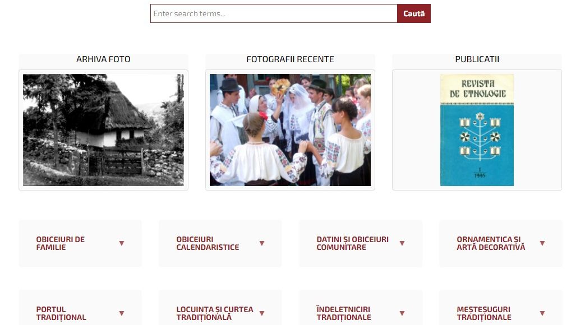585x325 pixels.
Task: Open the Fotografii Recente wedding dance photo
Action: [x=291, y=129]
